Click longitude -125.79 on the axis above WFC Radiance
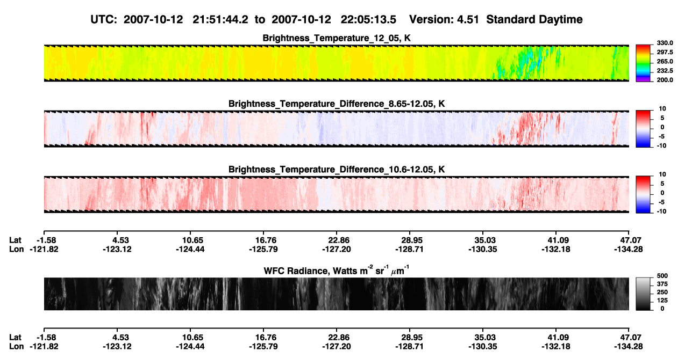This screenshot has width=699, height=358. coord(263,249)
